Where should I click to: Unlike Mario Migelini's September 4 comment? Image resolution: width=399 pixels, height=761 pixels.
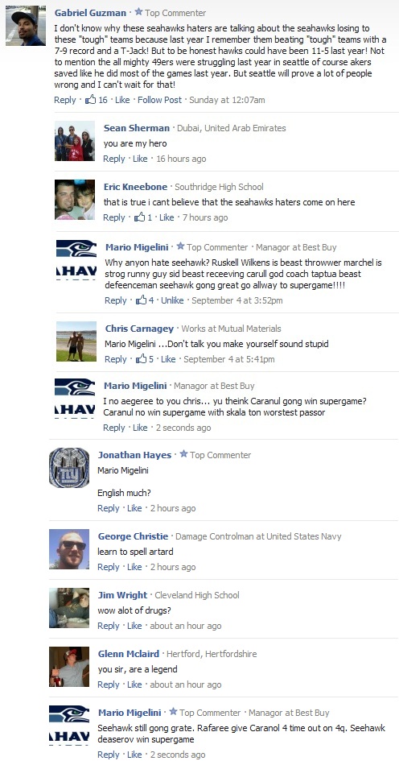tap(172, 300)
